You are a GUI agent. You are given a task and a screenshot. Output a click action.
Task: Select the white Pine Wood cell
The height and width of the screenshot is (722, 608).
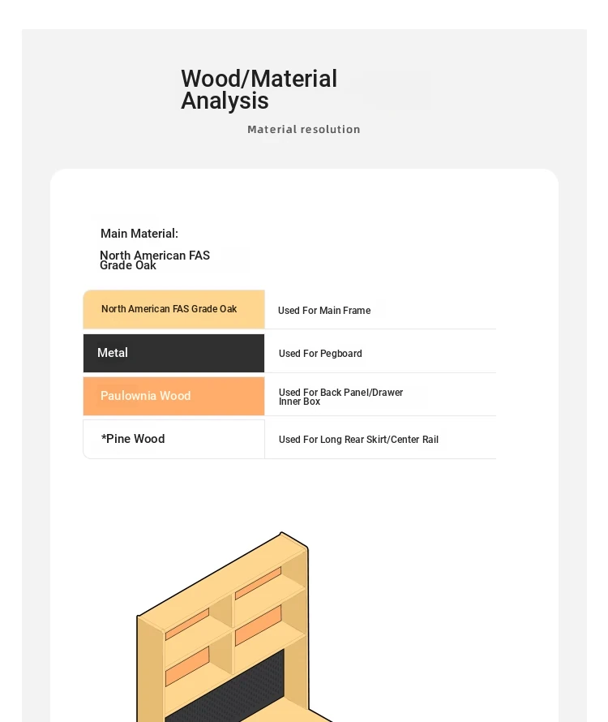pyautogui.click(x=173, y=439)
